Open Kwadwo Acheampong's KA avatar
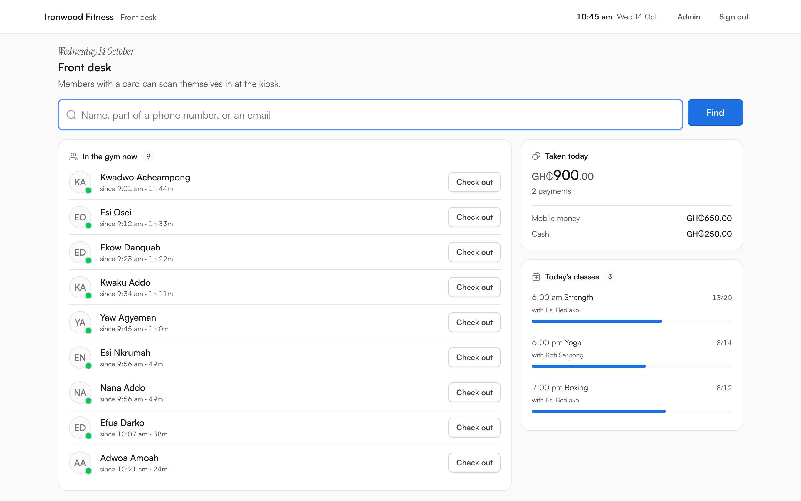 coord(80,182)
